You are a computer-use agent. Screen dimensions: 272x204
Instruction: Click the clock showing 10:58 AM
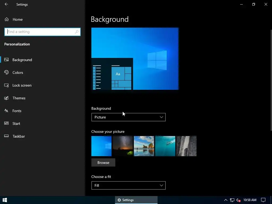point(250,200)
